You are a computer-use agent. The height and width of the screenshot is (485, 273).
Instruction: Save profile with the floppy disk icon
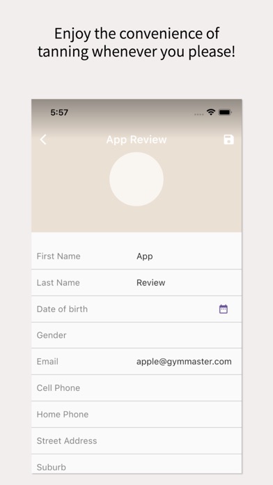228,139
